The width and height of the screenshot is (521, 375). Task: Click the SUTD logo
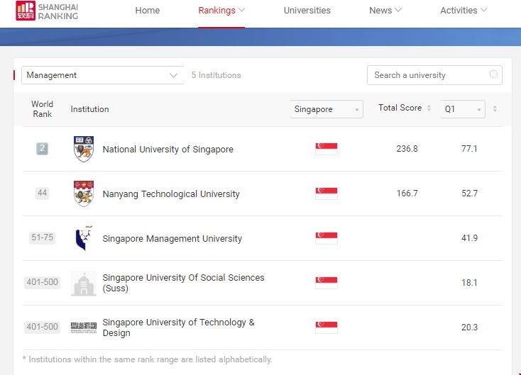point(84,328)
